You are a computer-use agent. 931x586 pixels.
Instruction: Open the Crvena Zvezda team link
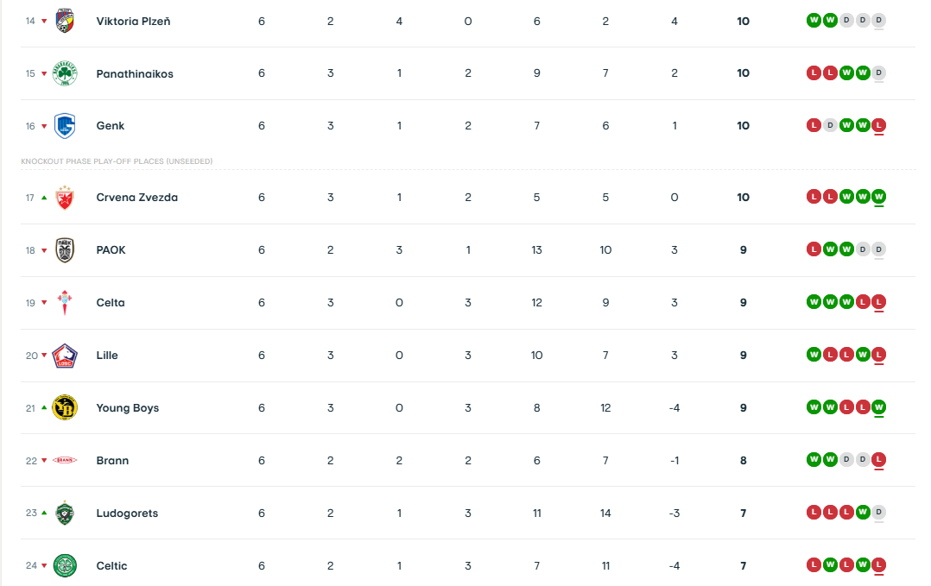tap(136, 198)
